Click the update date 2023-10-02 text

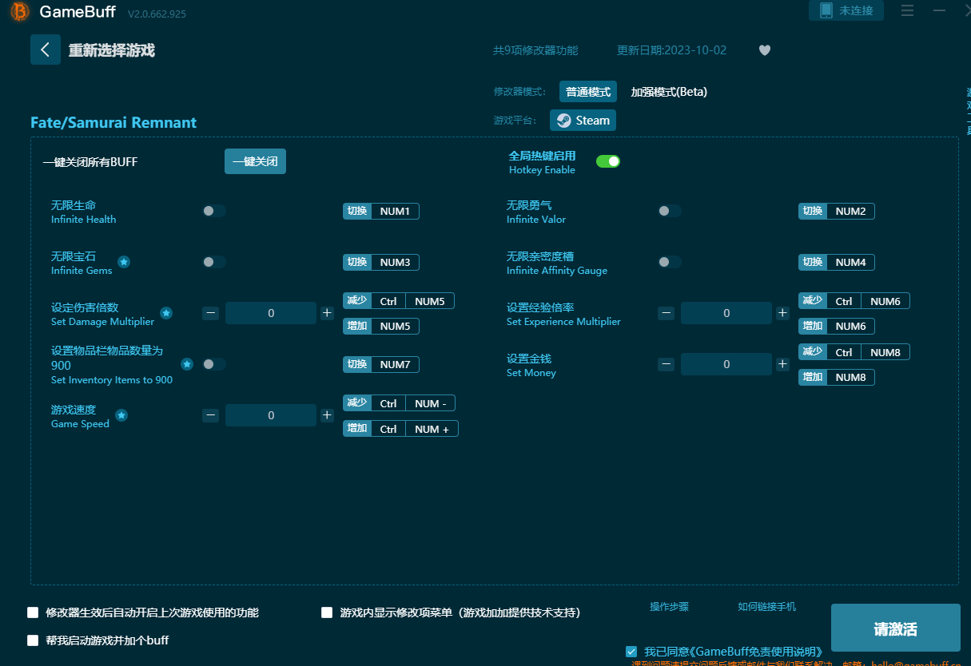tap(671, 50)
